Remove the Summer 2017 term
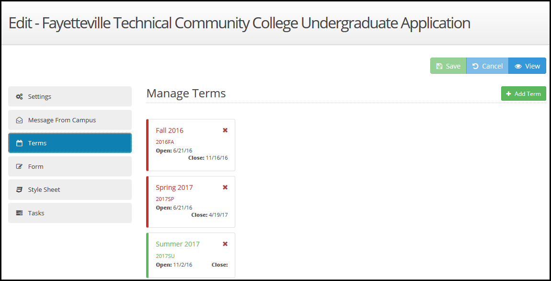Screen dimensions: 551x281 (225, 244)
